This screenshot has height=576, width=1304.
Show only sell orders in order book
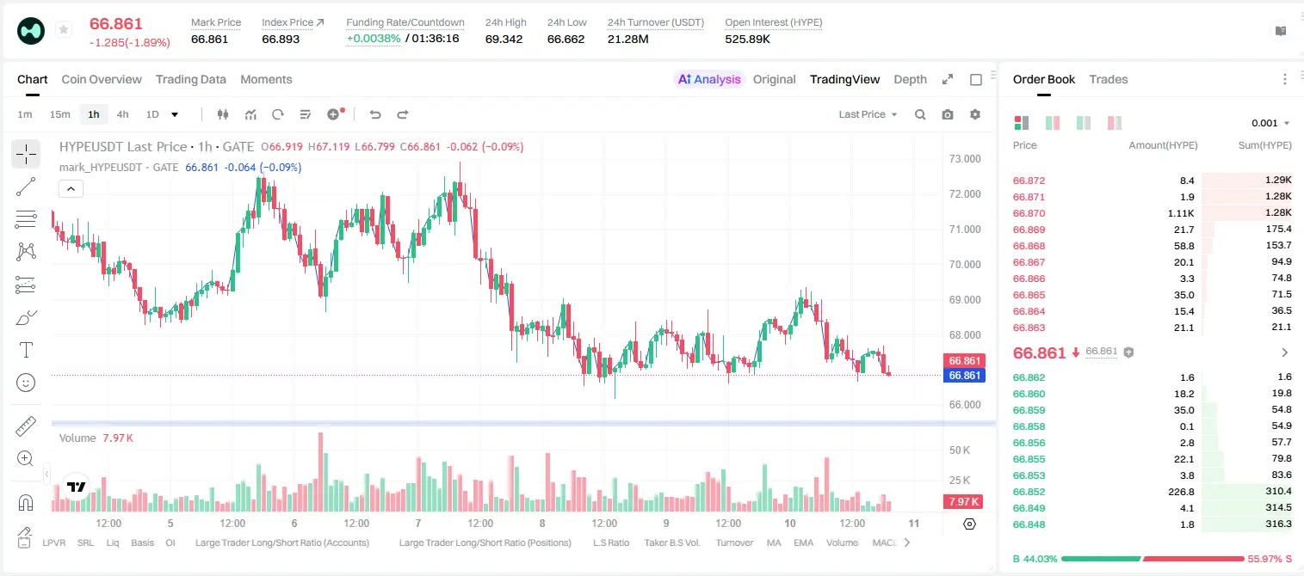tap(1115, 123)
